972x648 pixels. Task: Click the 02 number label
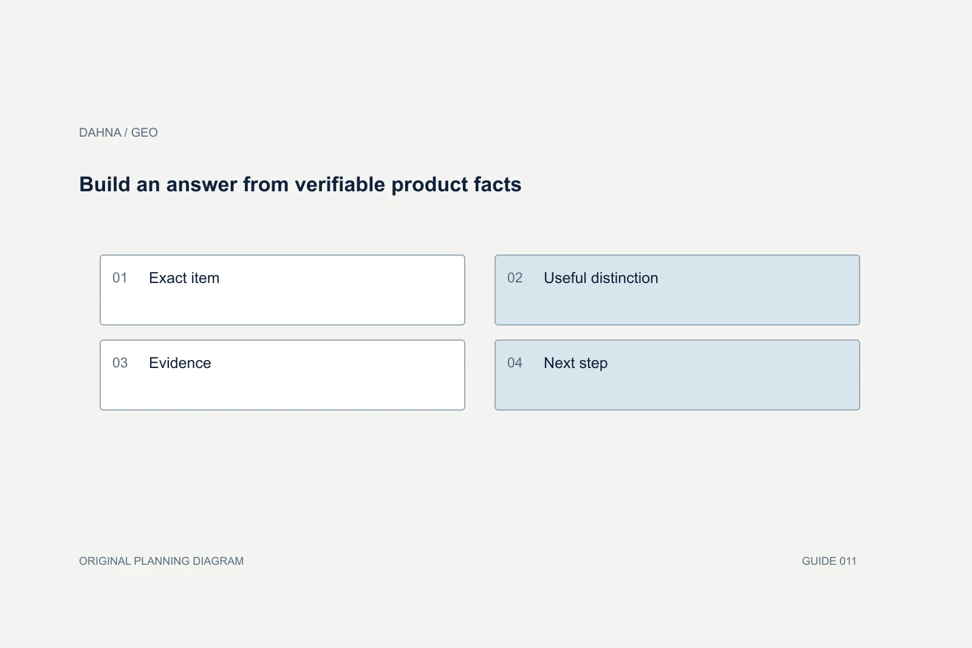click(x=515, y=278)
